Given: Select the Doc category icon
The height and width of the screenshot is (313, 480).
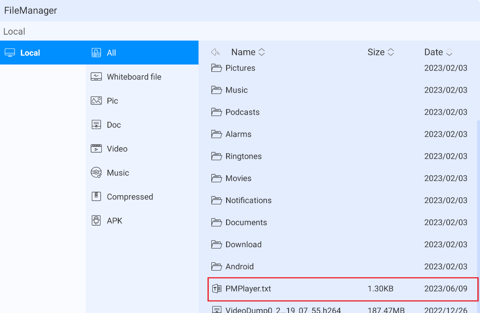Looking at the screenshot, I should [96, 125].
